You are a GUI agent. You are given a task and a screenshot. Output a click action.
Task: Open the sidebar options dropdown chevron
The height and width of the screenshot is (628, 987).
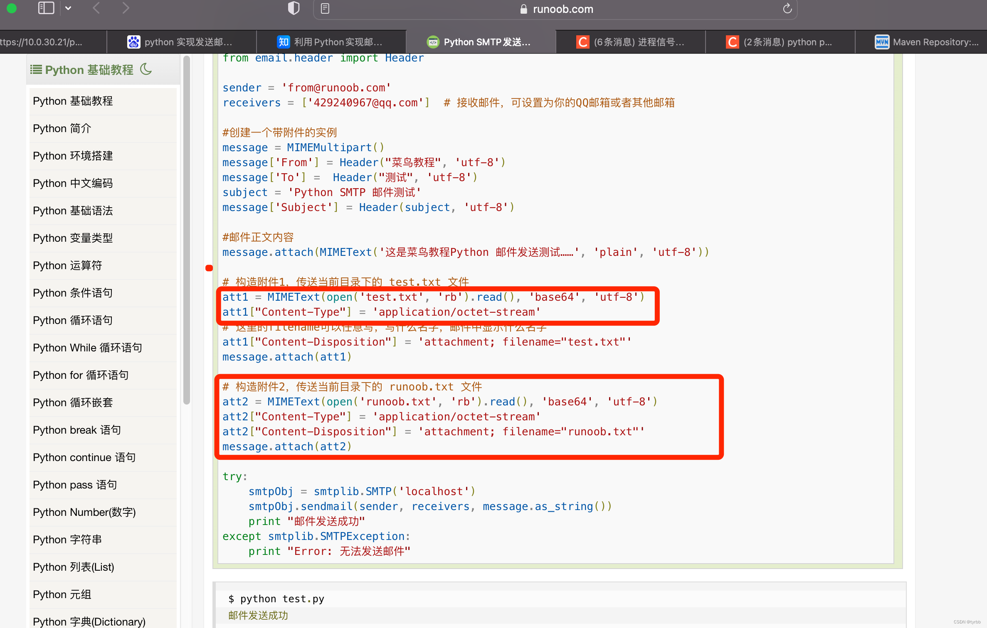(68, 8)
